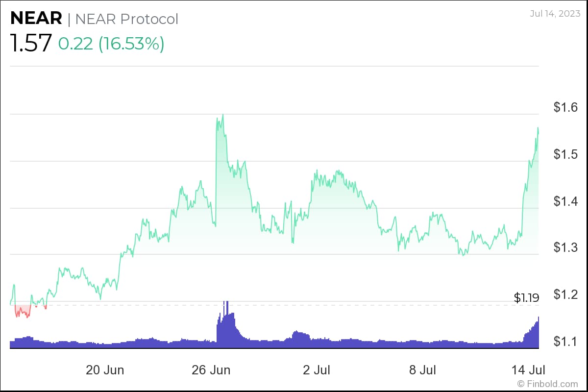
Task: Click the NEAR ticker symbol heading
Action: click(x=36, y=19)
